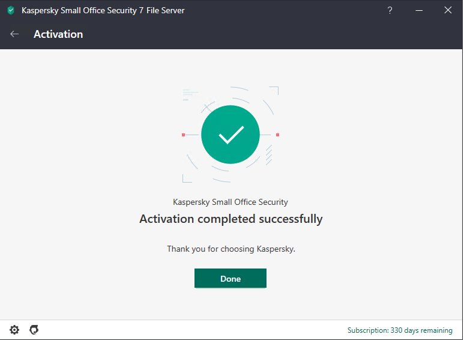Click the 'Thank you for choosing Kaspersky.' text
This screenshot has height=340, width=464.
click(x=231, y=249)
